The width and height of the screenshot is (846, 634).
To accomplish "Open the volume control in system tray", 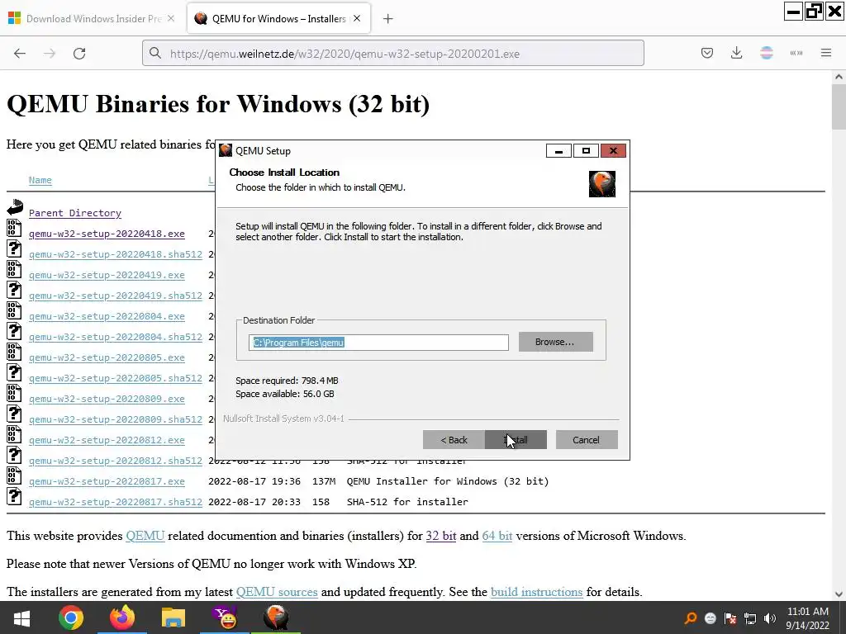I will pos(770,618).
